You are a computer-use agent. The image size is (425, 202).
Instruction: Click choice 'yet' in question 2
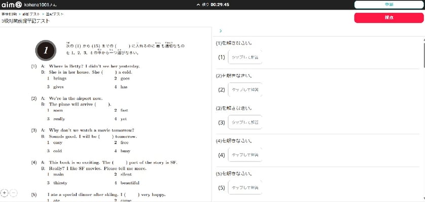pos(124,119)
